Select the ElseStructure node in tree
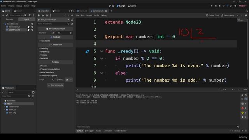249x140 pixels. point(14,30)
